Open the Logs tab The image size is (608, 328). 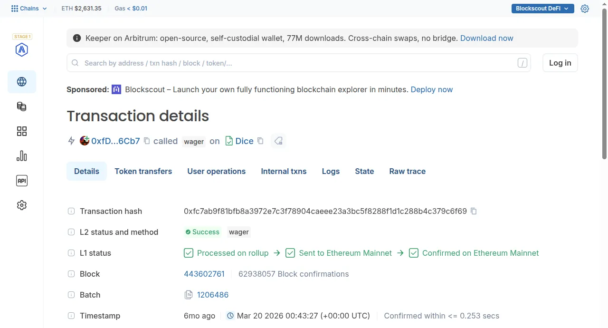(331, 171)
